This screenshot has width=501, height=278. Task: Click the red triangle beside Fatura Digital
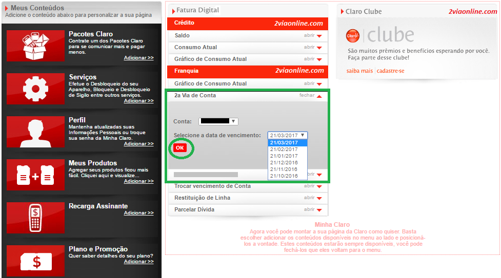173,11
